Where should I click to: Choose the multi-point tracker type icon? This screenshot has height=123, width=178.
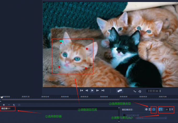154,109
